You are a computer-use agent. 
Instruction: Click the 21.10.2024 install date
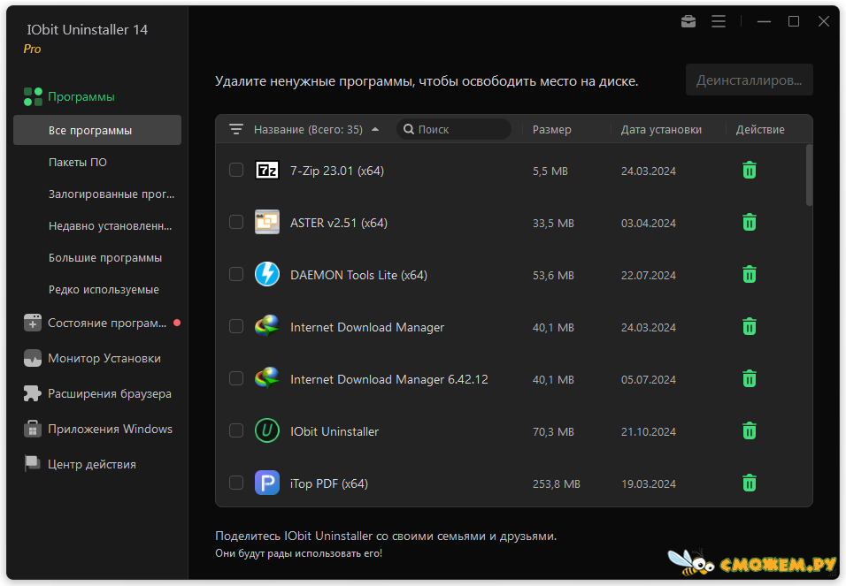(x=649, y=432)
